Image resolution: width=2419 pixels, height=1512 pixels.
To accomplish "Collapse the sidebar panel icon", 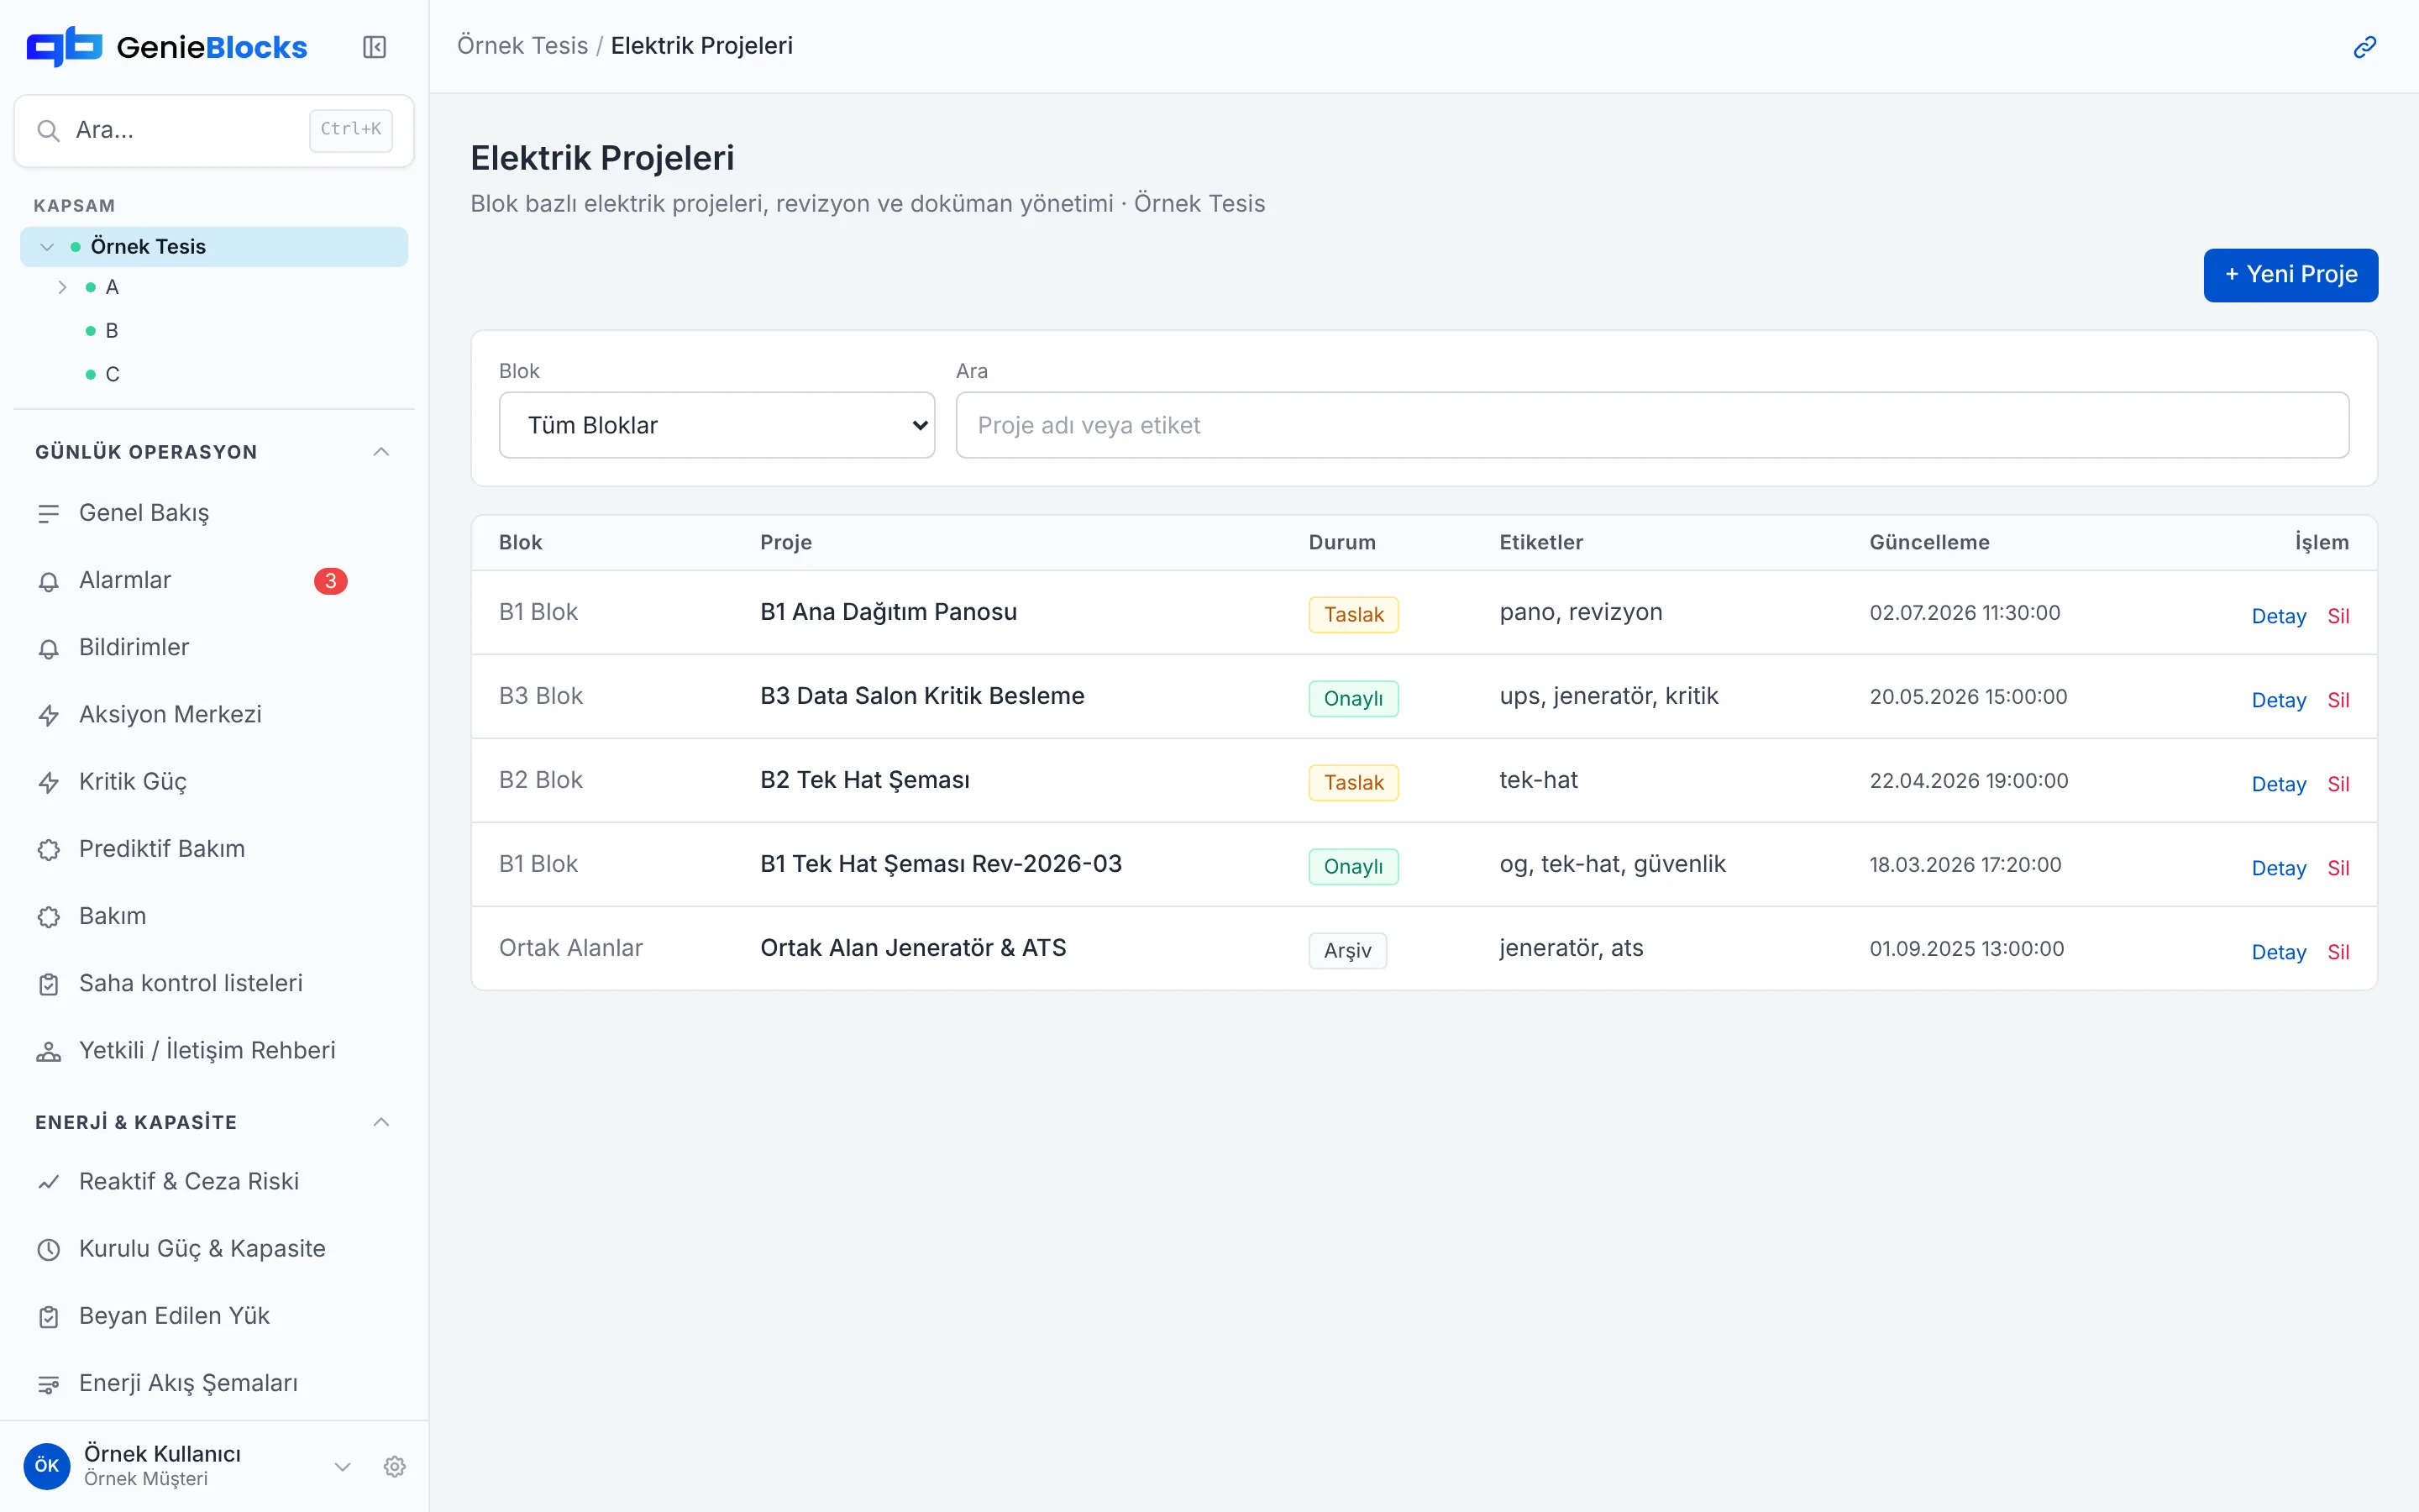I will pyautogui.click(x=374, y=47).
